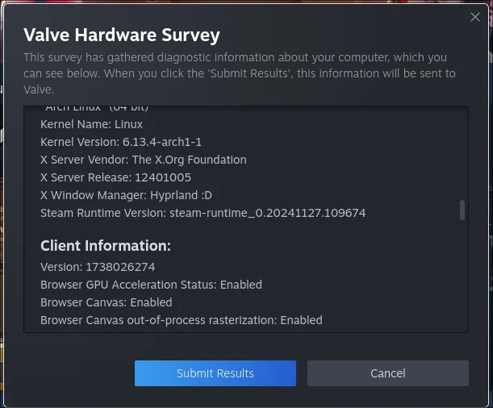The width and height of the screenshot is (493, 408).
Task: Click the Client Information heading
Action: pos(106,246)
